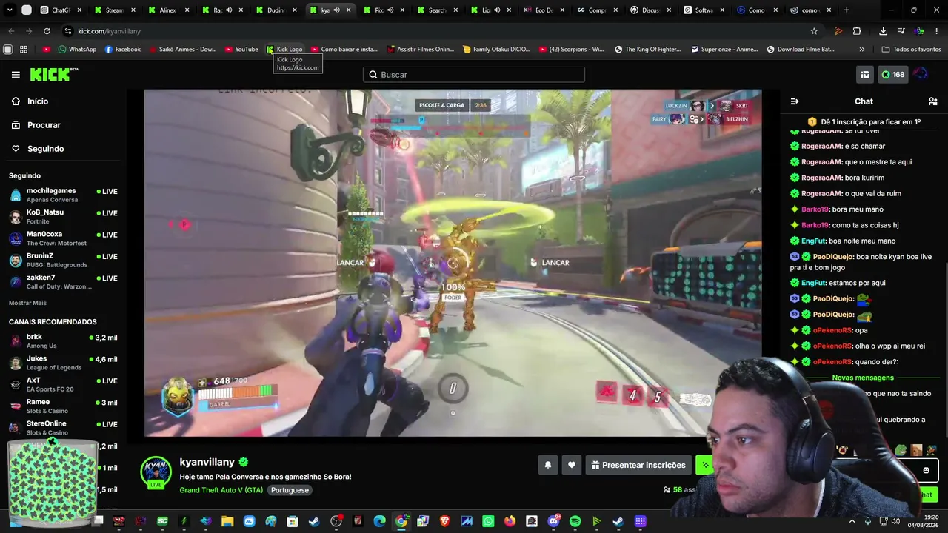Switch to the Alinex browser tab
Viewport: 948px width, 533px height.
coord(170,10)
